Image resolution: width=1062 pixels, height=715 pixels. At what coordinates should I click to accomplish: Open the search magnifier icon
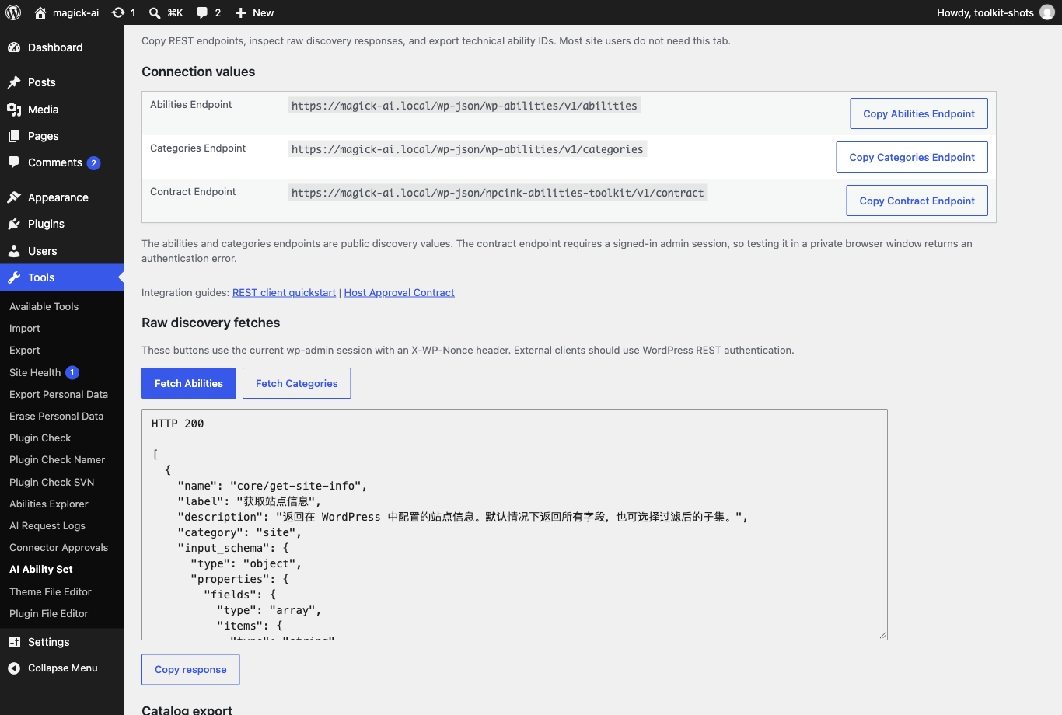click(x=155, y=12)
